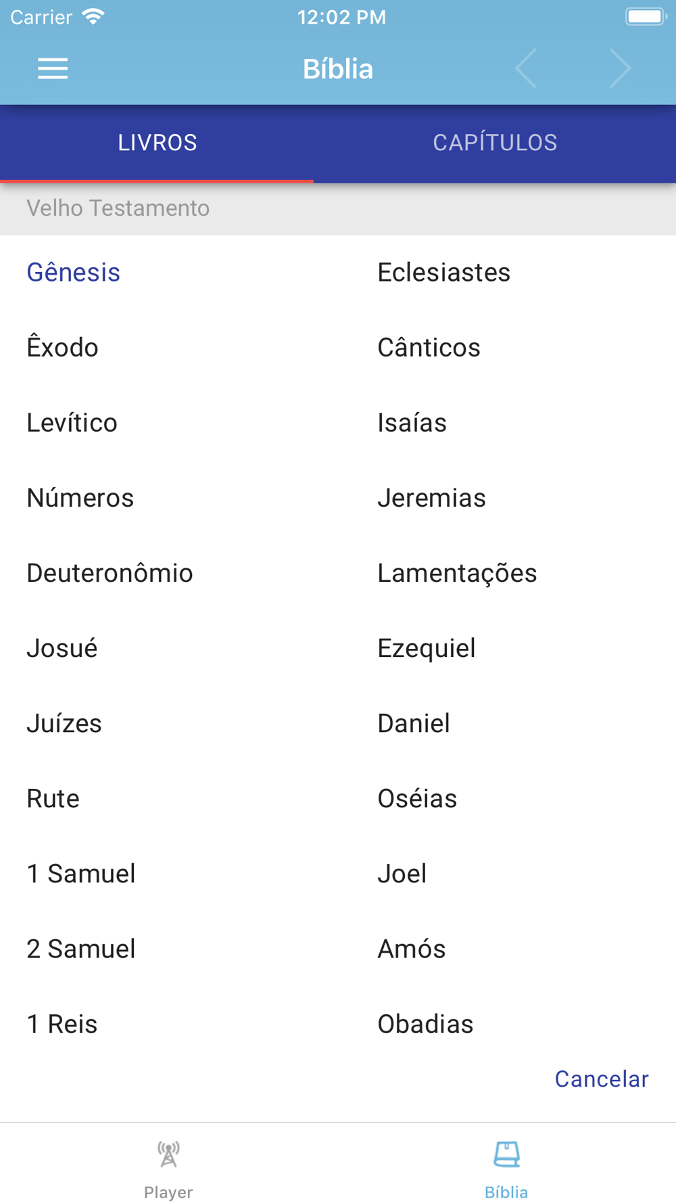Viewport: 676px width, 1203px height.
Task: Open the Player radio tower tab
Action: tap(168, 1156)
